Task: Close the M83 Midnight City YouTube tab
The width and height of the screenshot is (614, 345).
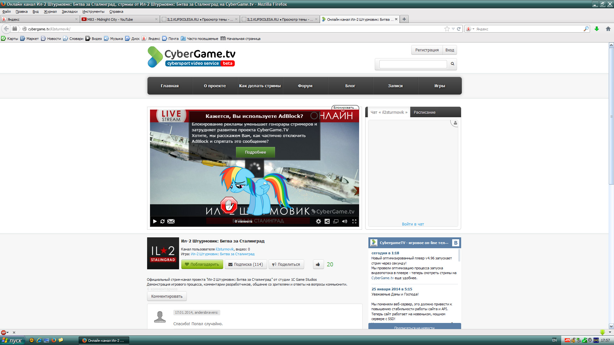Action: 156,19
